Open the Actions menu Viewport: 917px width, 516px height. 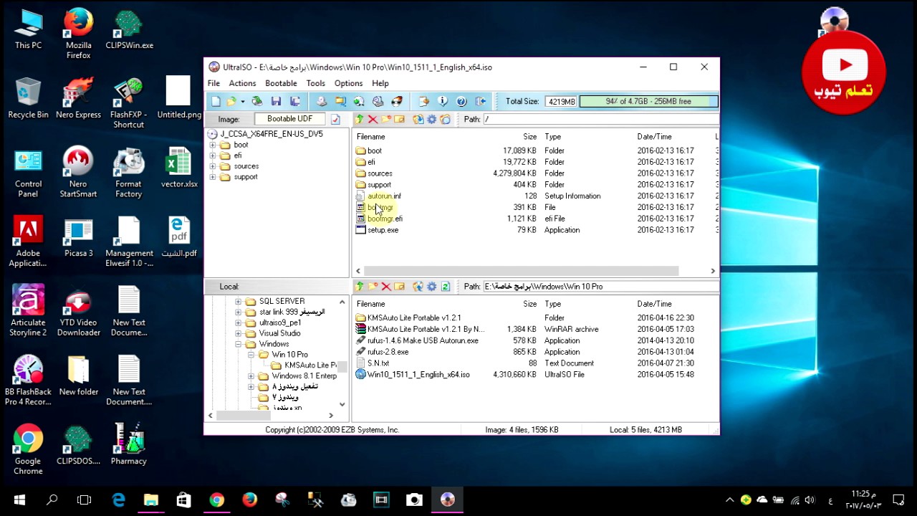242,83
